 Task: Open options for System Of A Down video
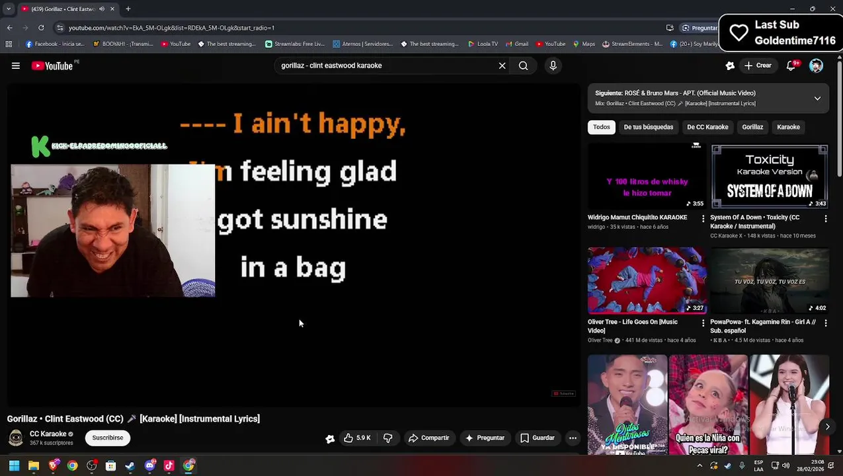point(825,218)
